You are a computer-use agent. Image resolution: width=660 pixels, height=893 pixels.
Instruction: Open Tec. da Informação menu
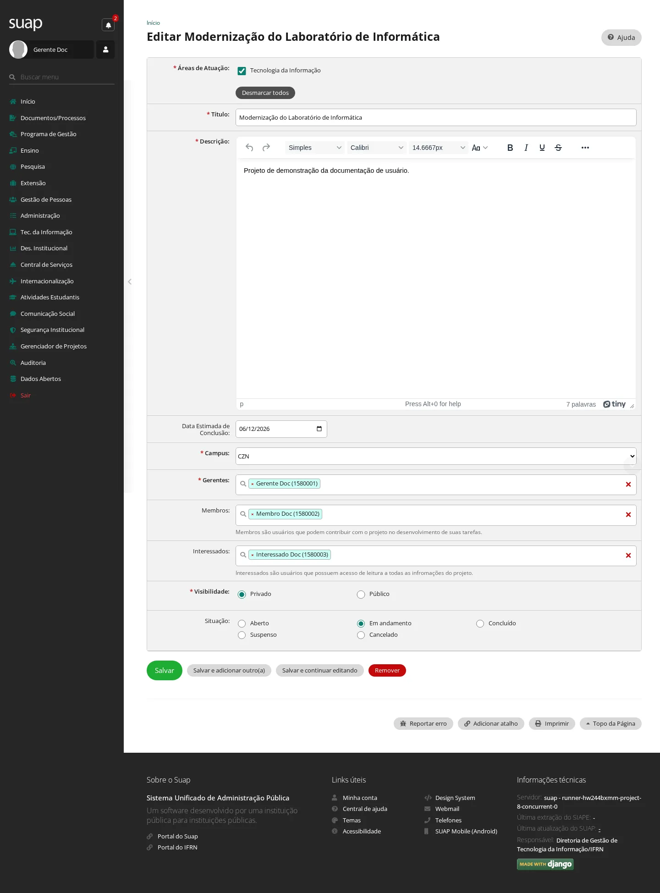[46, 232]
